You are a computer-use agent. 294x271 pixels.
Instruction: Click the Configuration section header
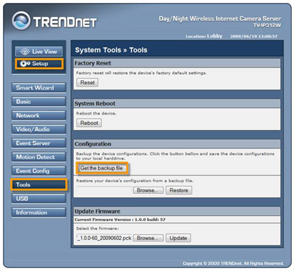click(x=177, y=144)
